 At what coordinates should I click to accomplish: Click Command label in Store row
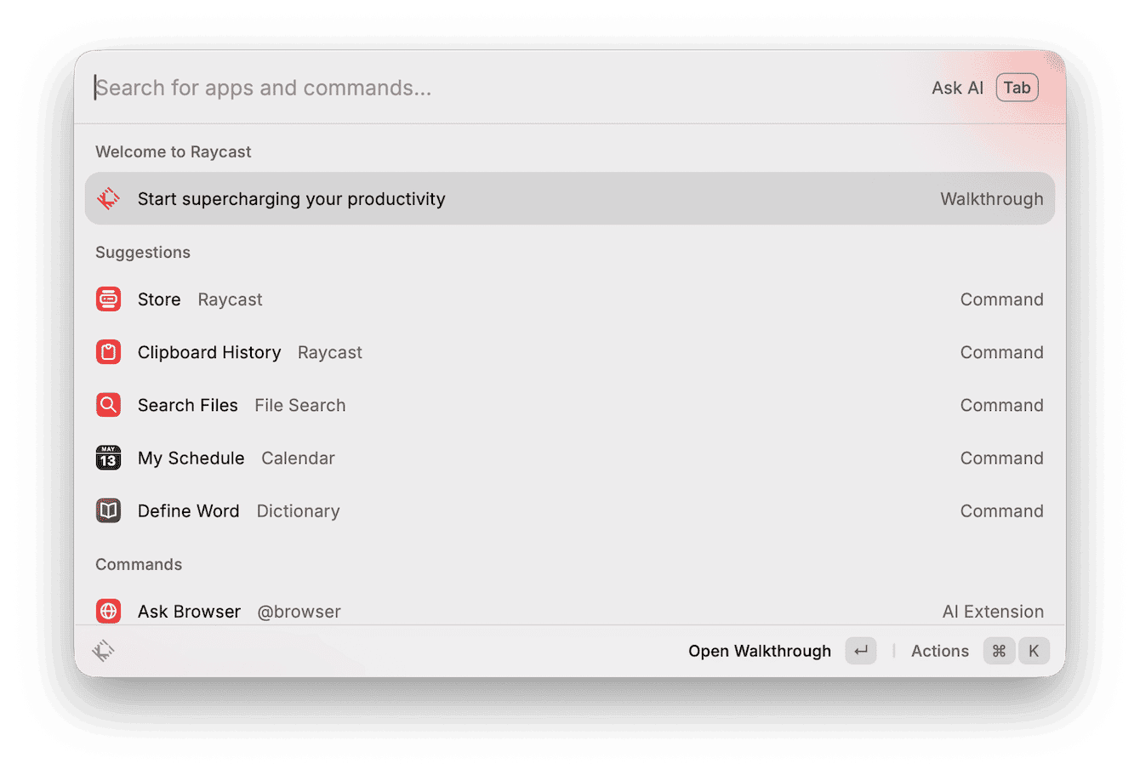click(x=1001, y=299)
